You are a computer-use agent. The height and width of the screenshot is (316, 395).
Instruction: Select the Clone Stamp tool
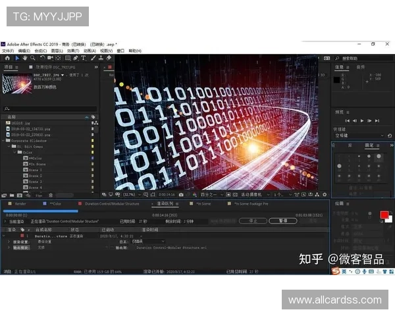(101, 58)
